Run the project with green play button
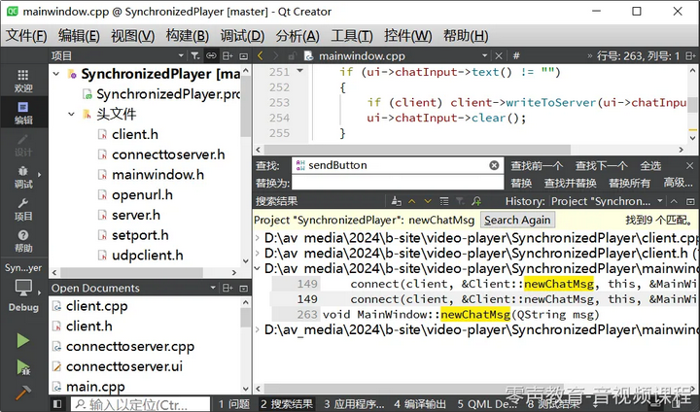The height and width of the screenshot is (412, 700). point(23,341)
